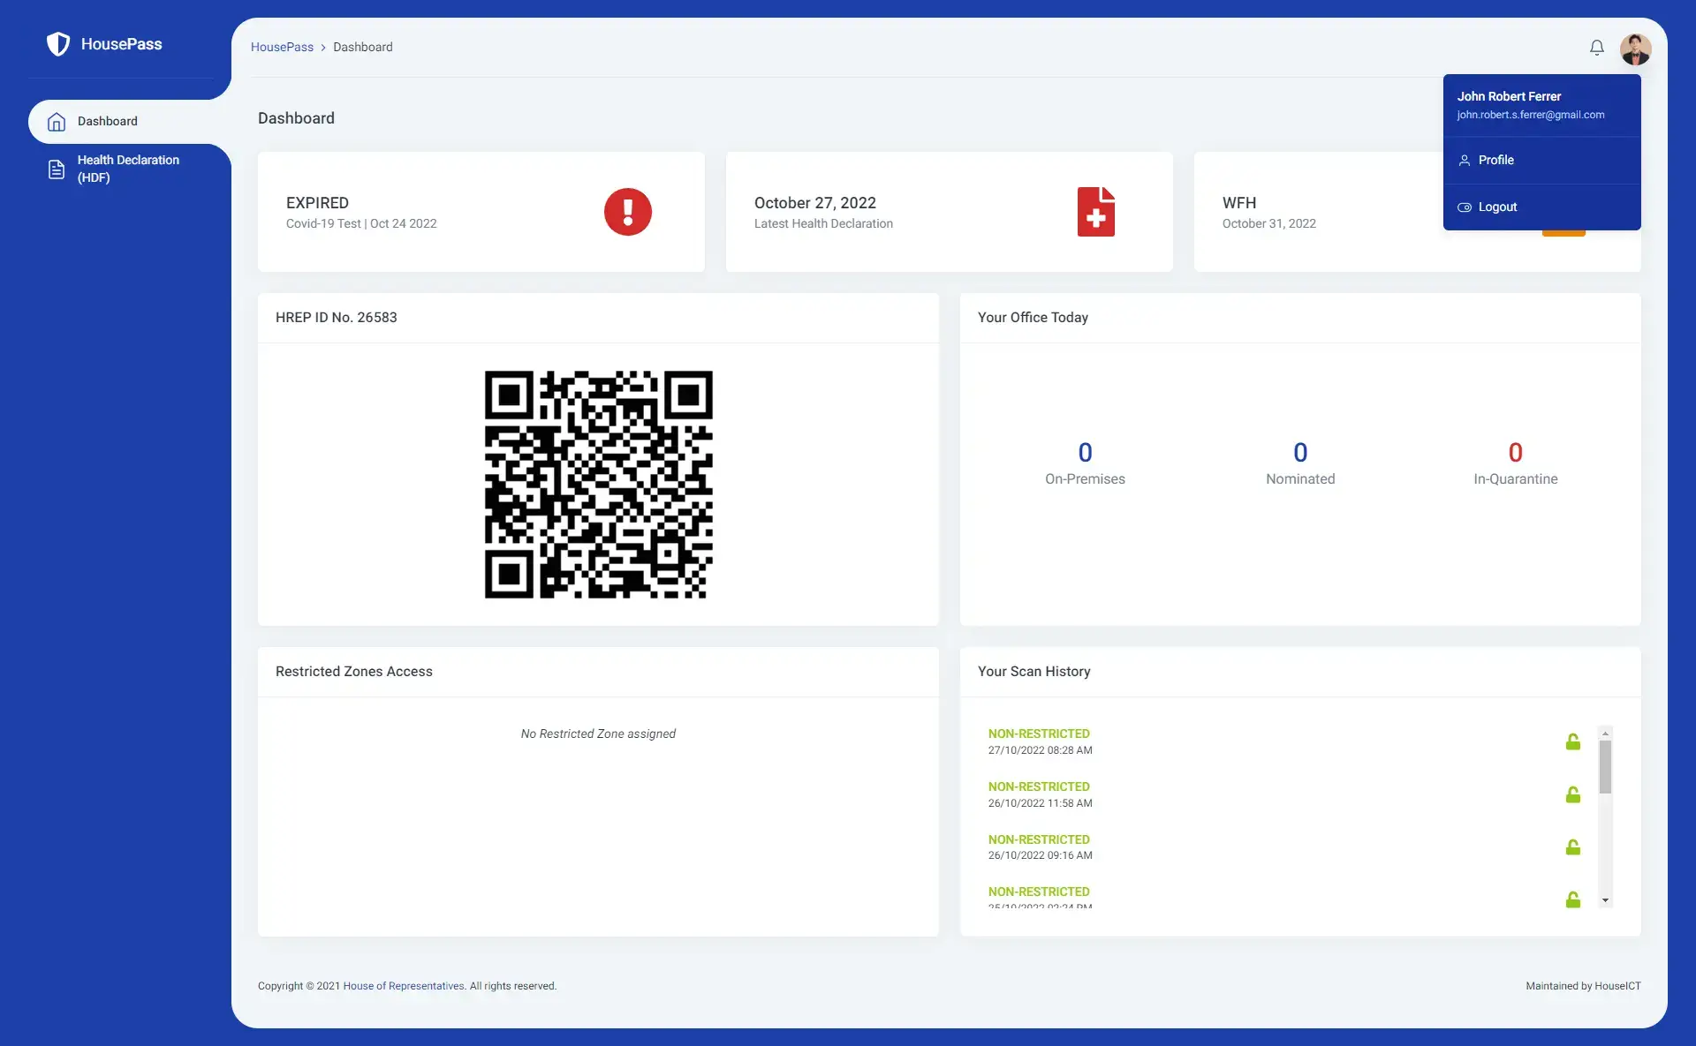Click the HousePass shield logo icon

pos(58,44)
